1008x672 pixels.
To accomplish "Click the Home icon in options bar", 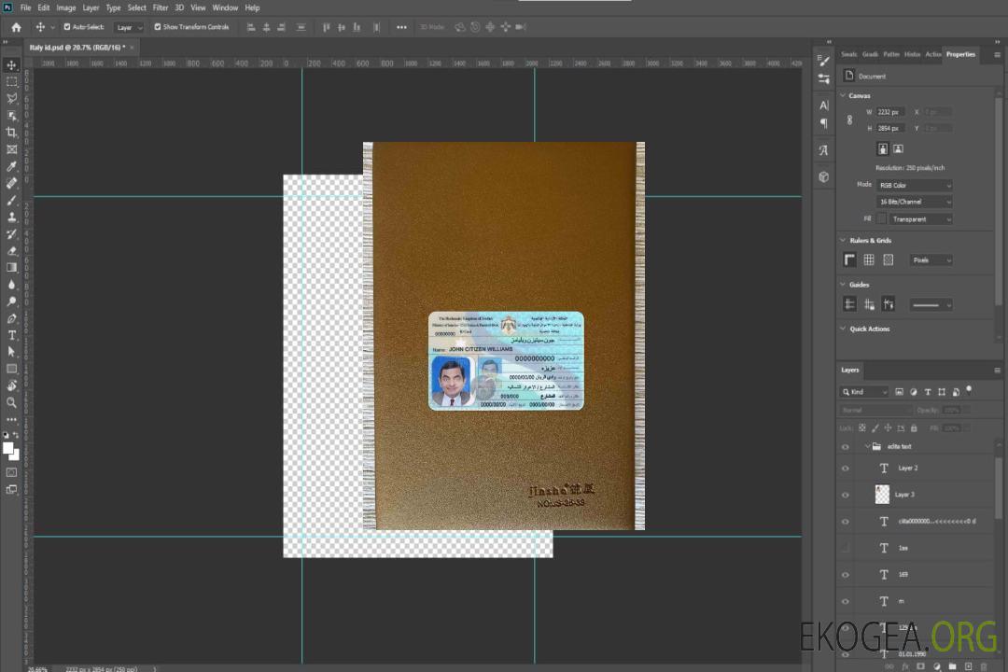I will 16,27.
